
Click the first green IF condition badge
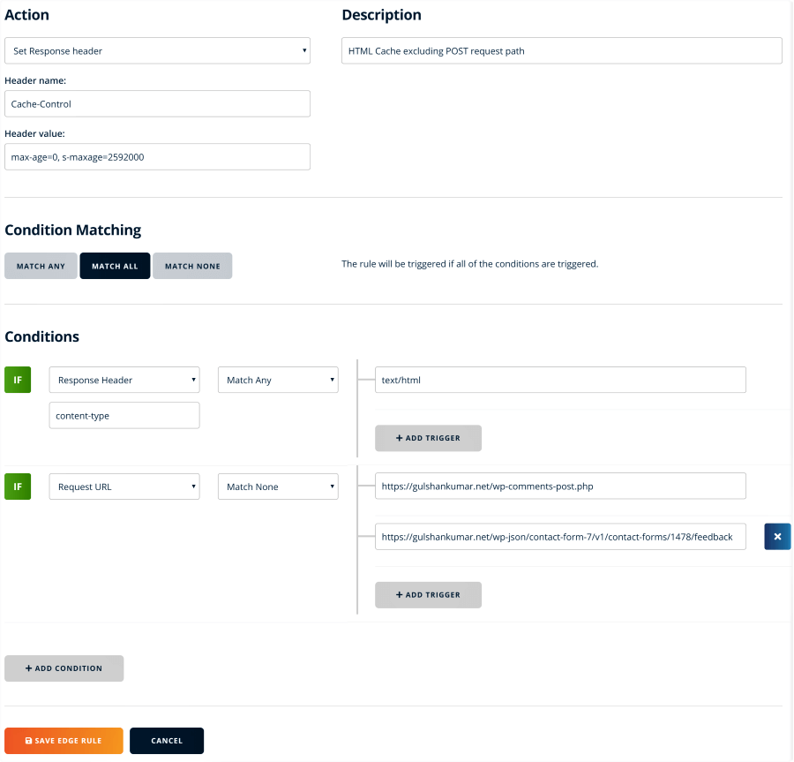(18, 381)
